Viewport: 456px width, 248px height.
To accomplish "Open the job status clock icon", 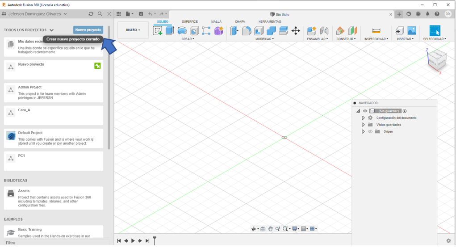I will 418,14.
